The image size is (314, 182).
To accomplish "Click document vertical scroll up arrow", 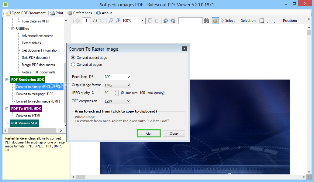I will pos(309,27).
